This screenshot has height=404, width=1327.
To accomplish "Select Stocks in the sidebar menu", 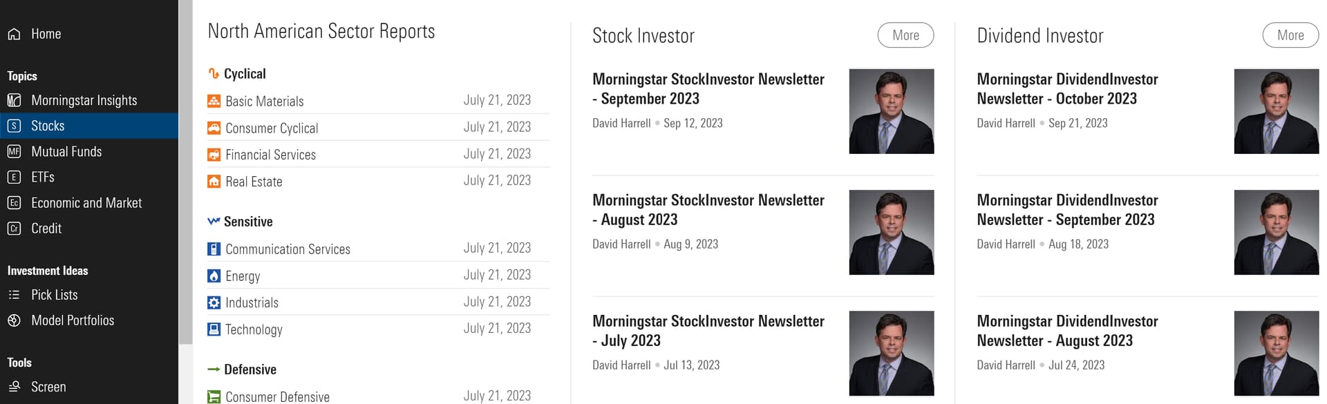I will (x=89, y=126).
